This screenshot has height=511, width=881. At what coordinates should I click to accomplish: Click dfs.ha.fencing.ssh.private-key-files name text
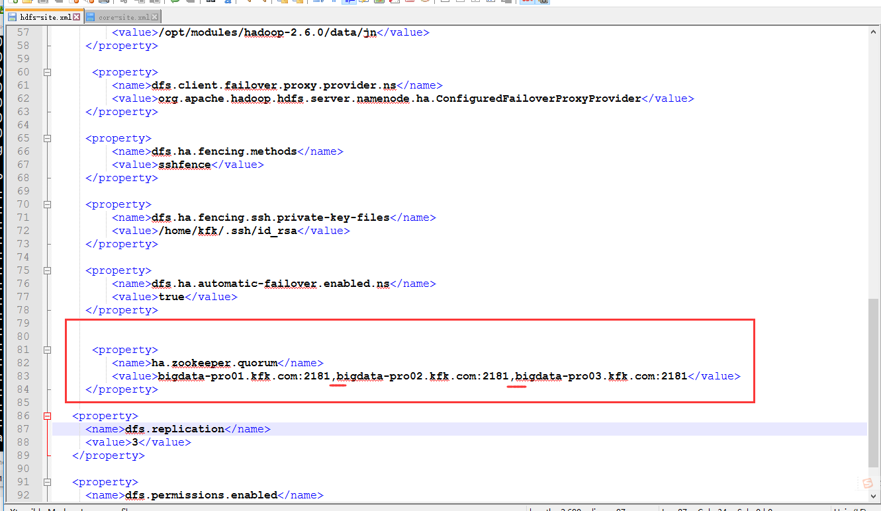point(271,217)
